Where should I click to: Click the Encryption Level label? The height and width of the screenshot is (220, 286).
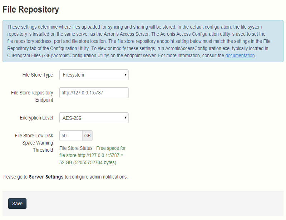coord(36,118)
